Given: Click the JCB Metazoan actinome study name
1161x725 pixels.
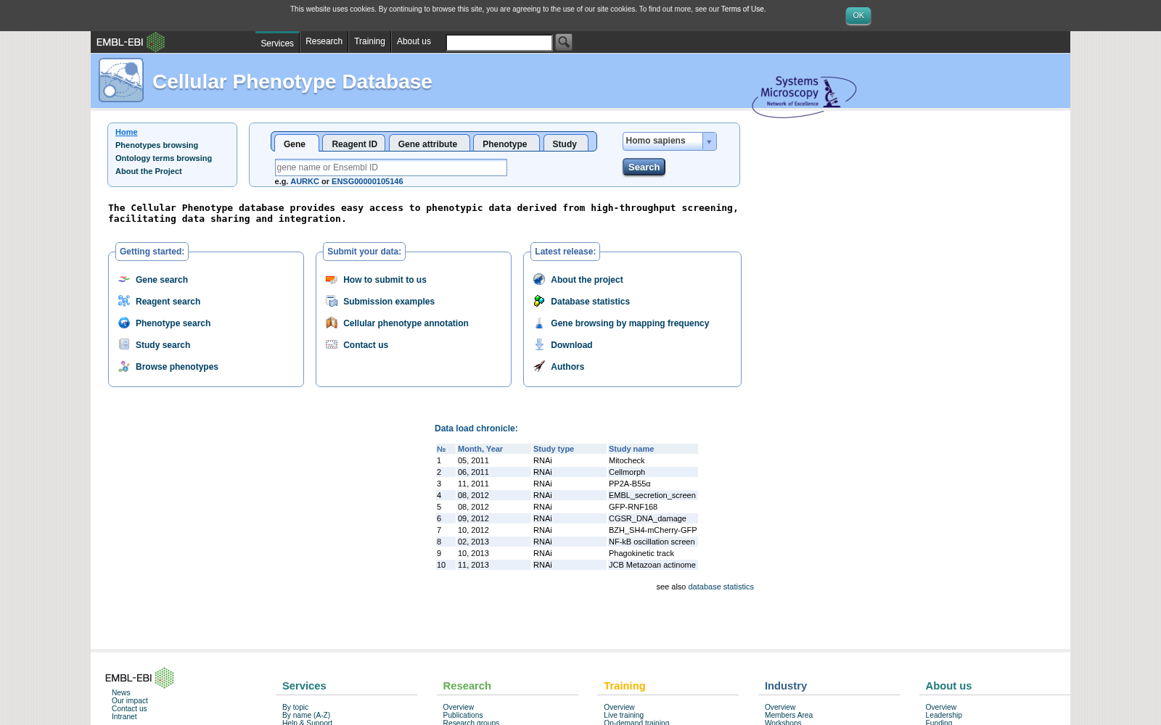Looking at the screenshot, I should (x=652, y=565).
